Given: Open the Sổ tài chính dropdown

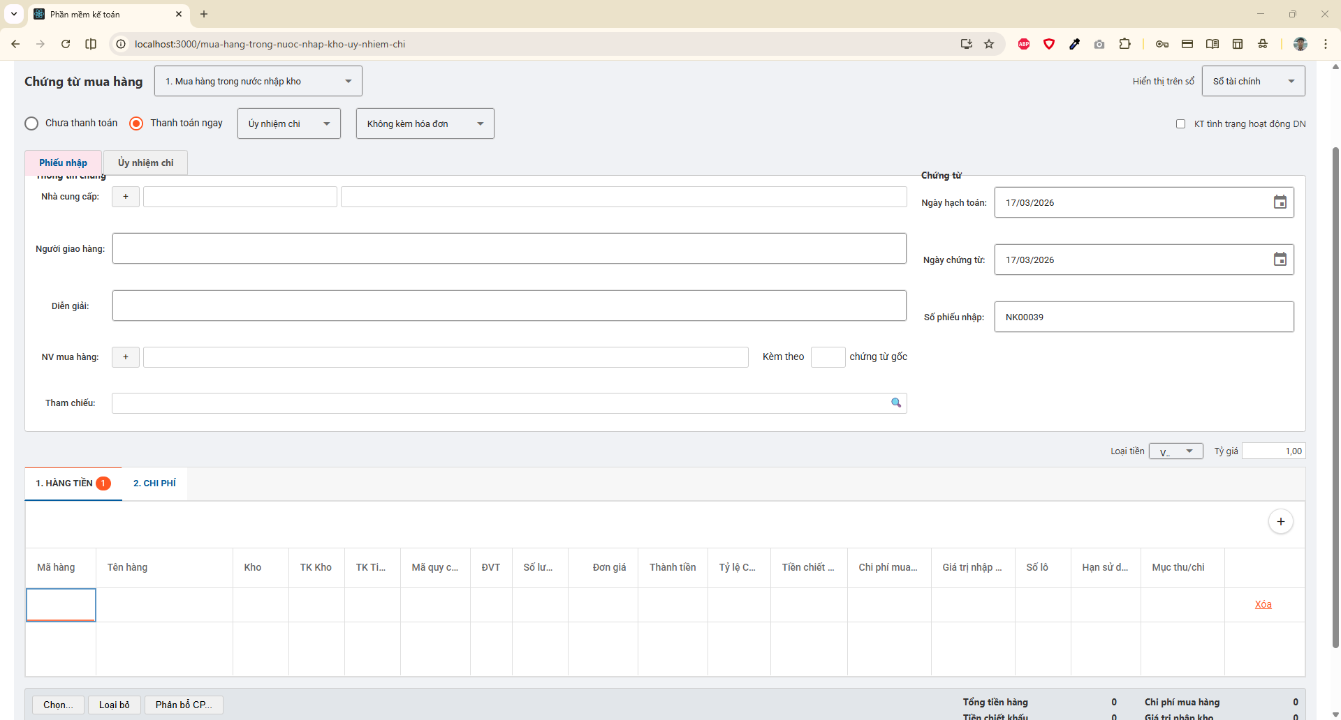Looking at the screenshot, I should (x=1253, y=82).
